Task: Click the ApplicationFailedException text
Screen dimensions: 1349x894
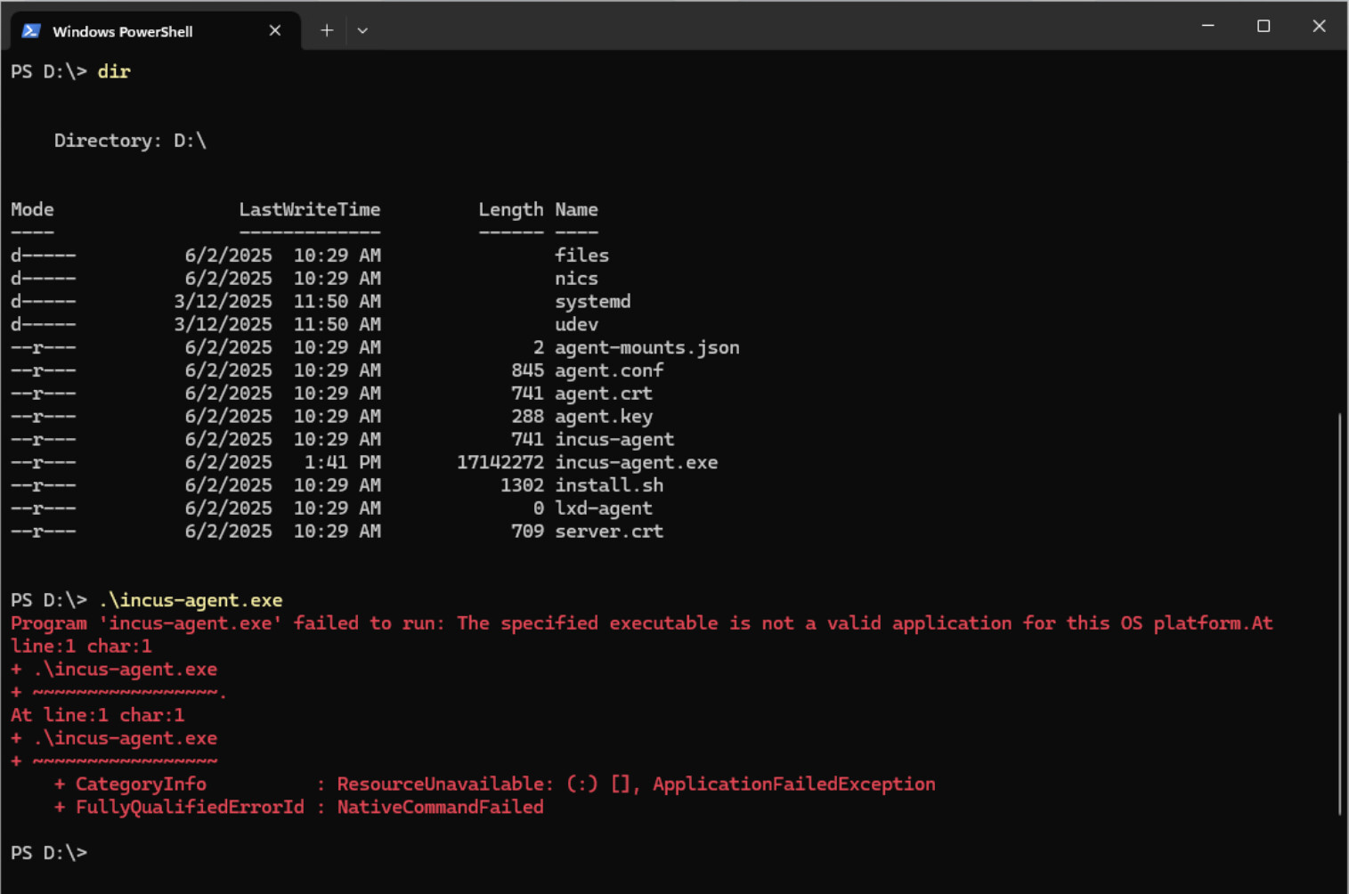Action: coord(794,784)
